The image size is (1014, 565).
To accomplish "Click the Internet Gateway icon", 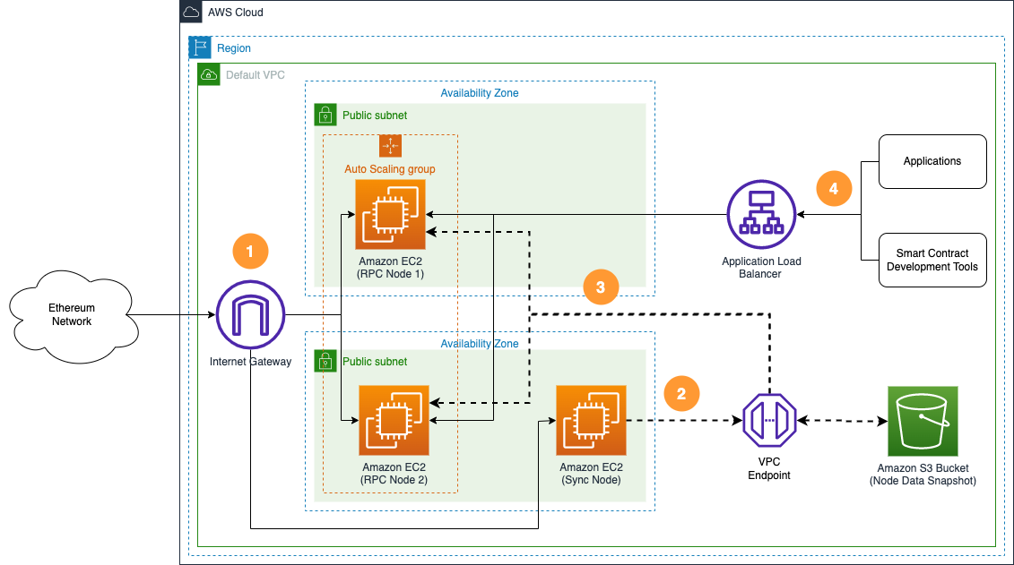I will click(x=250, y=314).
